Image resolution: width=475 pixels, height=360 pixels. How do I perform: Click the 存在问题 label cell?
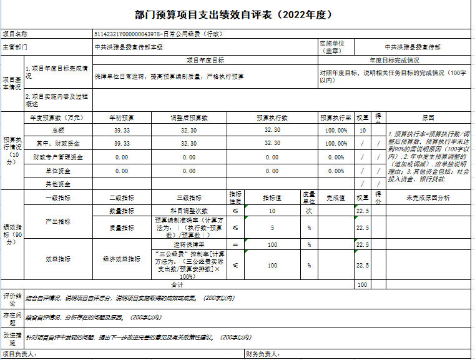pos(12,319)
